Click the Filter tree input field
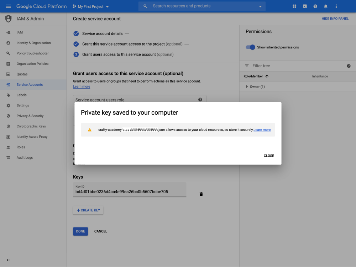Image resolution: width=356 pixels, height=267 pixels. 295,66
